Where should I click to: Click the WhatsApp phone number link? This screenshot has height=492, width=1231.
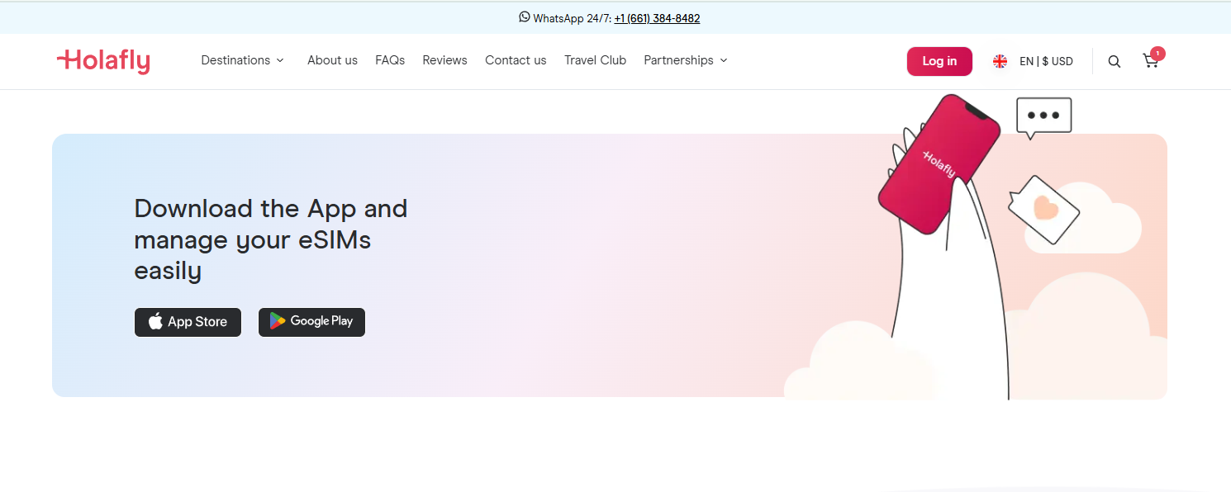tap(657, 18)
